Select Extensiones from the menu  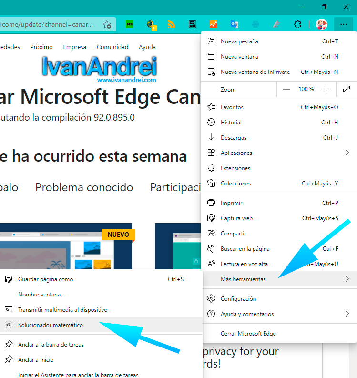[279, 168]
